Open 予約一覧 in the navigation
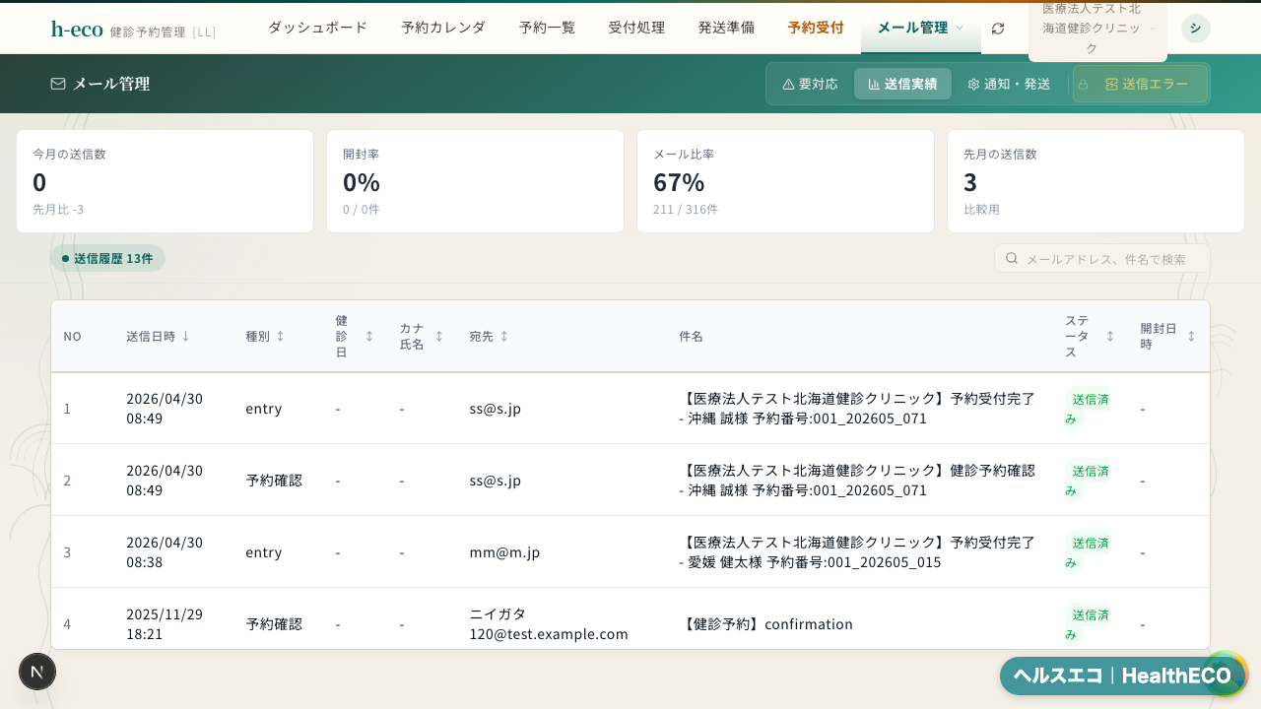The width and height of the screenshot is (1261, 709). (x=547, y=28)
